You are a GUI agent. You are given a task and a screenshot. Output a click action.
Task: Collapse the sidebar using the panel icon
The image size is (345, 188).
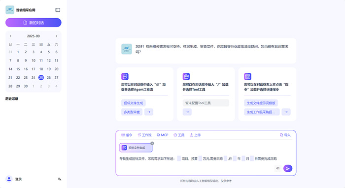pyautogui.click(x=58, y=10)
